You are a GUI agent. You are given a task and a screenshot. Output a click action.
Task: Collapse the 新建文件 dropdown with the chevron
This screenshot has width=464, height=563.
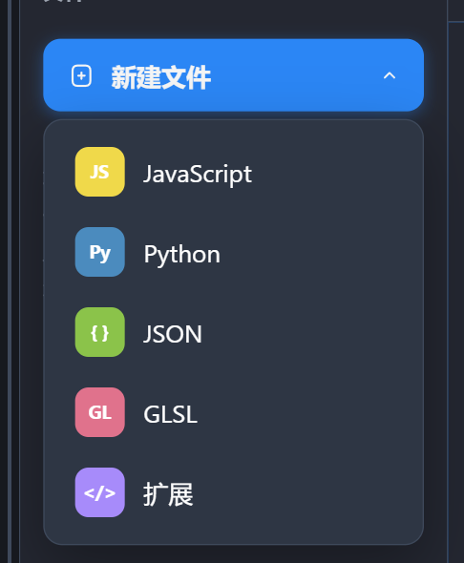[x=390, y=75]
